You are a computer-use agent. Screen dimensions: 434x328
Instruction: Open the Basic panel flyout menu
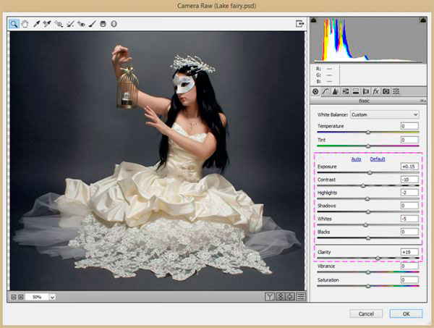pyautogui.click(x=423, y=101)
